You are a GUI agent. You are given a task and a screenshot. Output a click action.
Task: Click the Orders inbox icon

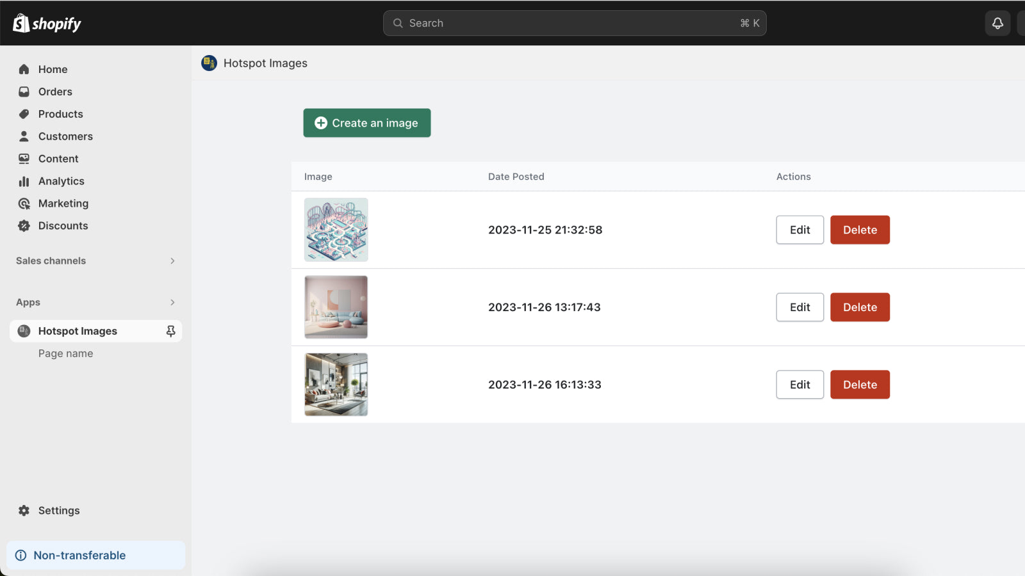[x=24, y=92]
